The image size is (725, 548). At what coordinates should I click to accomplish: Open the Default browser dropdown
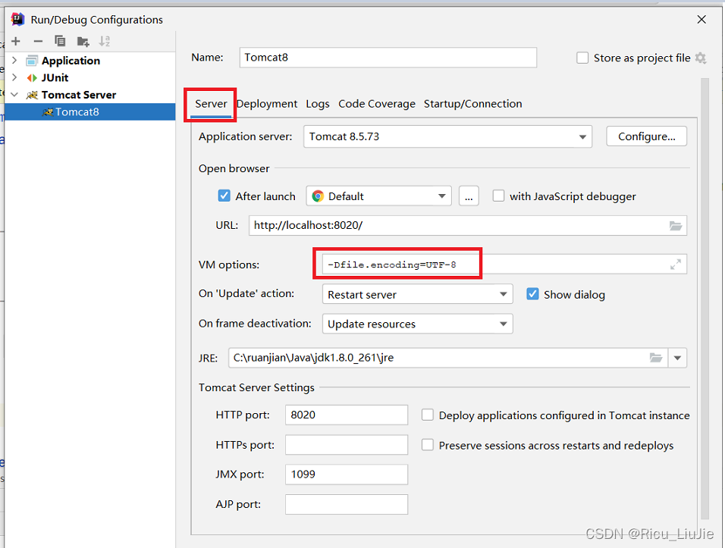[378, 196]
